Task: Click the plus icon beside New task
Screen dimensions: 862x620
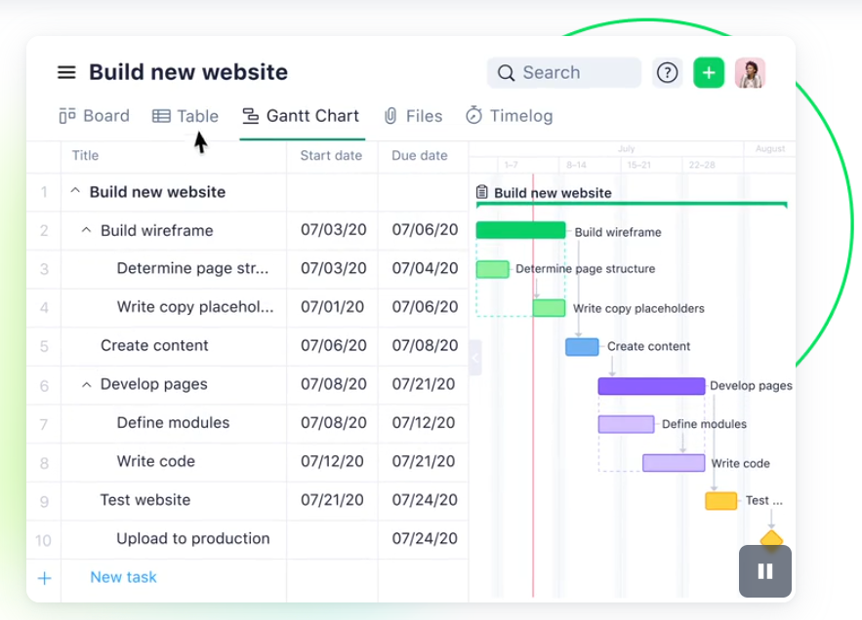Action: point(44,578)
